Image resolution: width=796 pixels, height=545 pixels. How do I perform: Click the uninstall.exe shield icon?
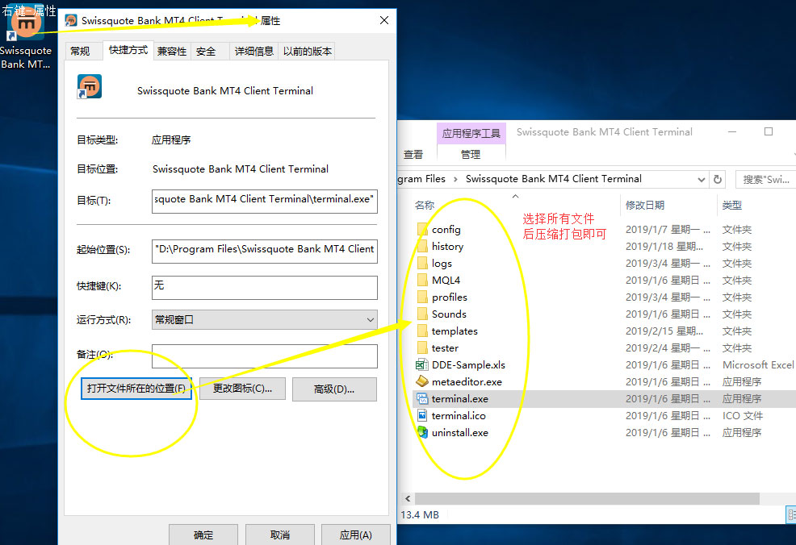[x=421, y=433]
